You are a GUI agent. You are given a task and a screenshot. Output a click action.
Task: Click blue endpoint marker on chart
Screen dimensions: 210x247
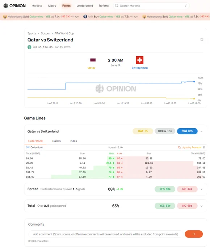pos(194,82)
